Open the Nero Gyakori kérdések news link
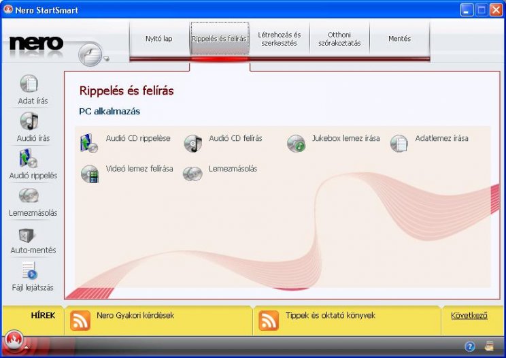506x358 pixels. pyautogui.click(x=135, y=315)
